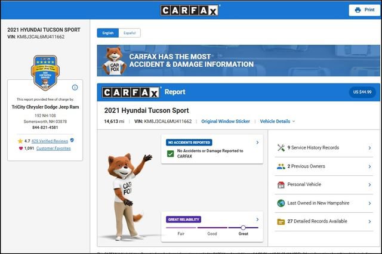Screen dimensions: 382x254
Task: Open the dealer info circle icon
Action: tap(75, 87)
